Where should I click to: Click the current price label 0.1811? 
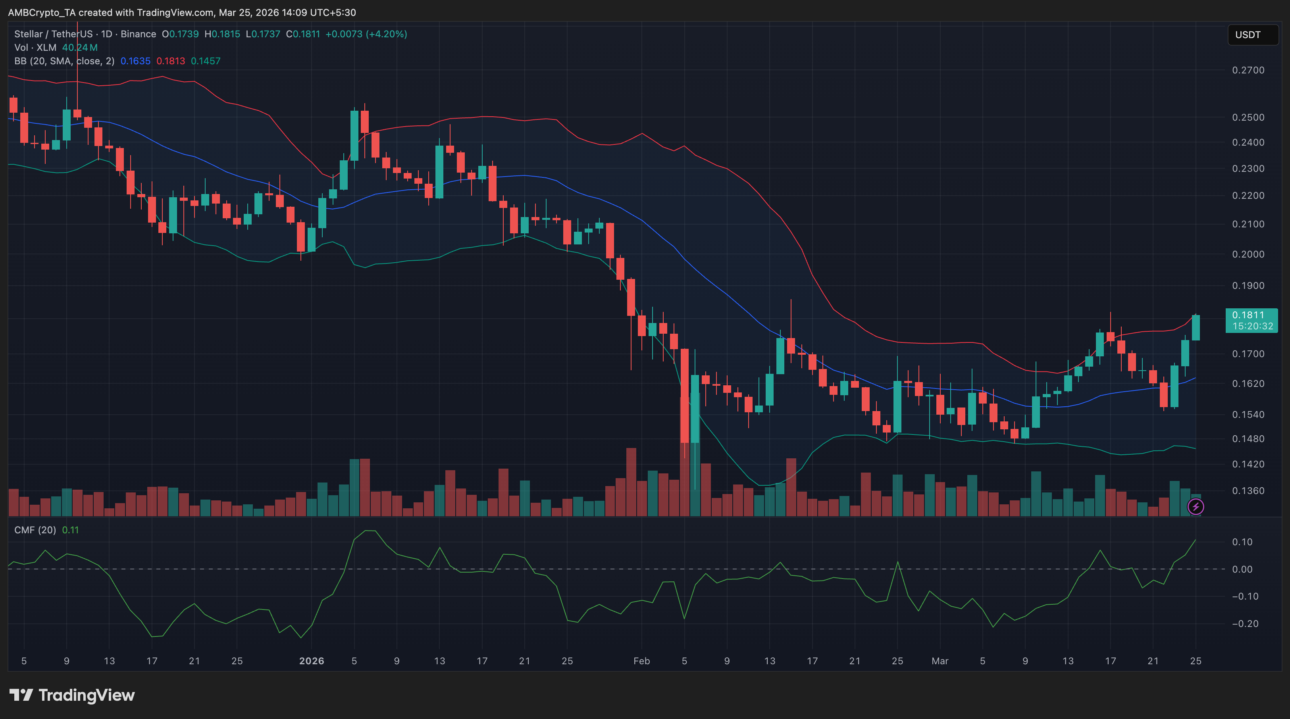click(x=1248, y=315)
